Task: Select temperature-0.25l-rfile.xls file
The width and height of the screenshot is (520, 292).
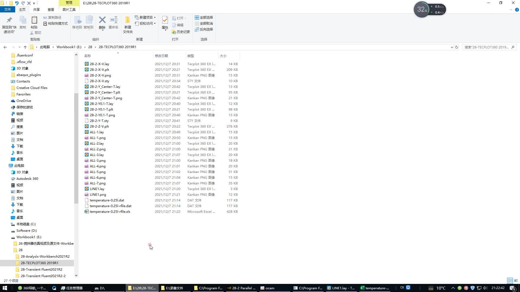Action: [110, 212]
